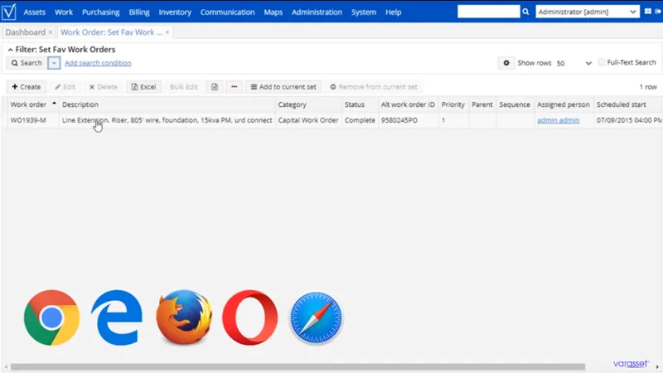Viewport: 663px width, 373px height.
Task: Open the ellipsis more-actions button
Action: (235, 87)
